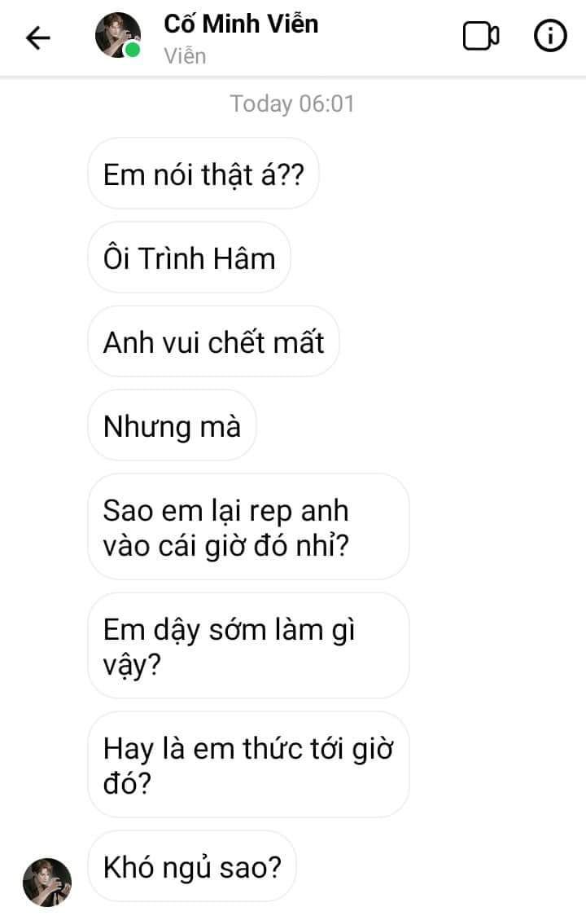Tap the "Sao em lại rep anh" message
Screen dimensions: 586x916
[x=247, y=526]
